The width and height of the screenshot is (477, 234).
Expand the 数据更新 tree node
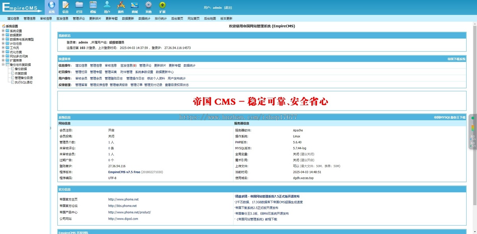coord(3,35)
